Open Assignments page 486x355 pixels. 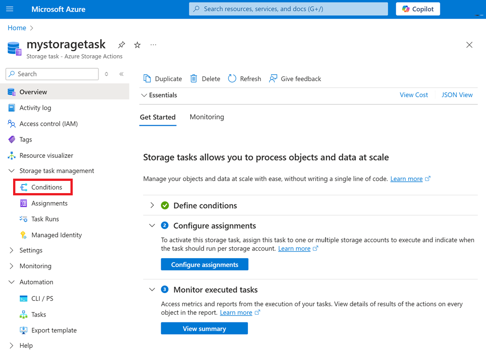click(49, 203)
